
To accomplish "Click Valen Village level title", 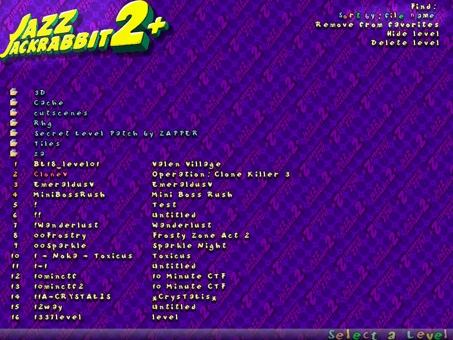I will 187,164.
